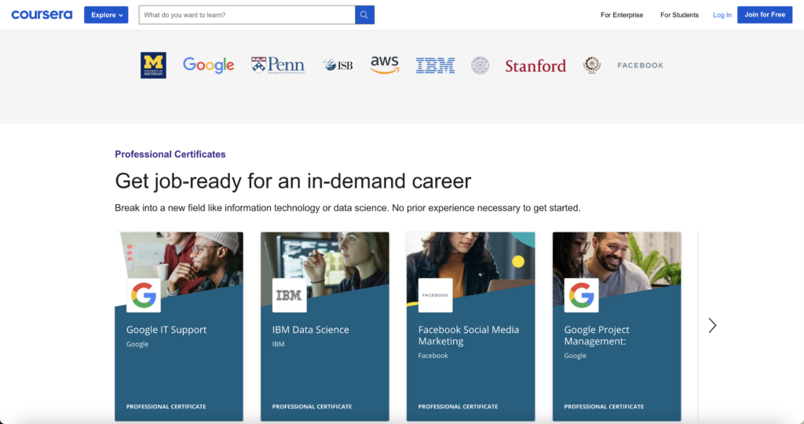Screen dimensions: 804x424
Task: Open the For Students link
Action: [679, 15]
